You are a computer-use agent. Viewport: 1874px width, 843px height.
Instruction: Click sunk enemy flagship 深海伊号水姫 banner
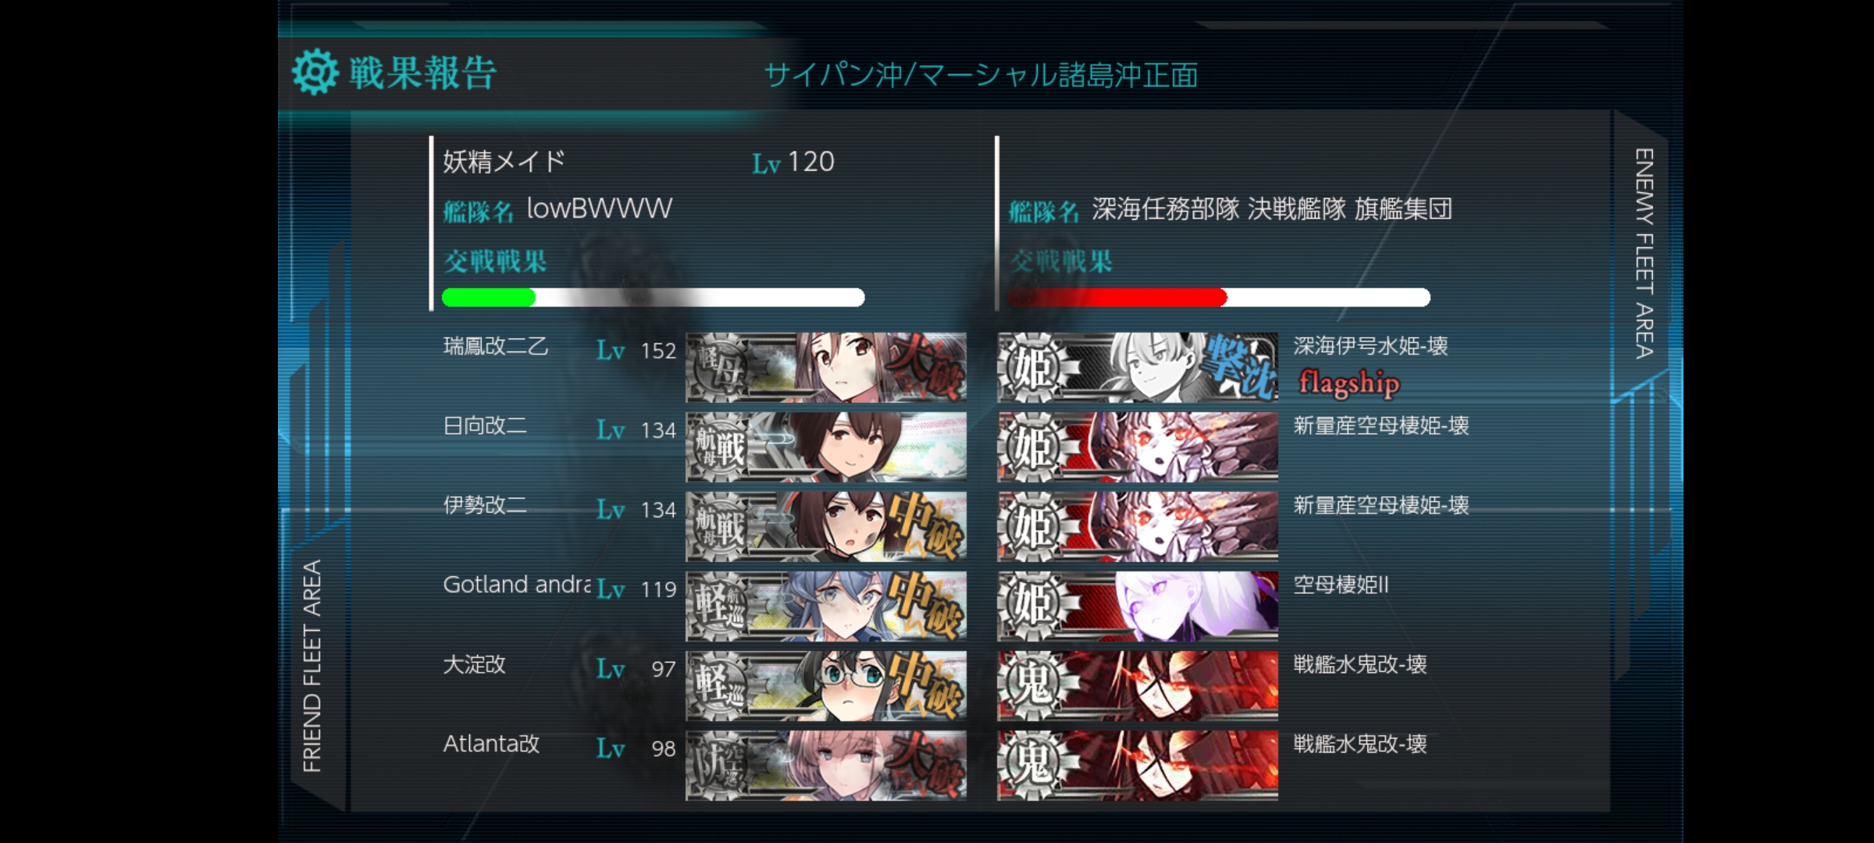[1138, 368]
